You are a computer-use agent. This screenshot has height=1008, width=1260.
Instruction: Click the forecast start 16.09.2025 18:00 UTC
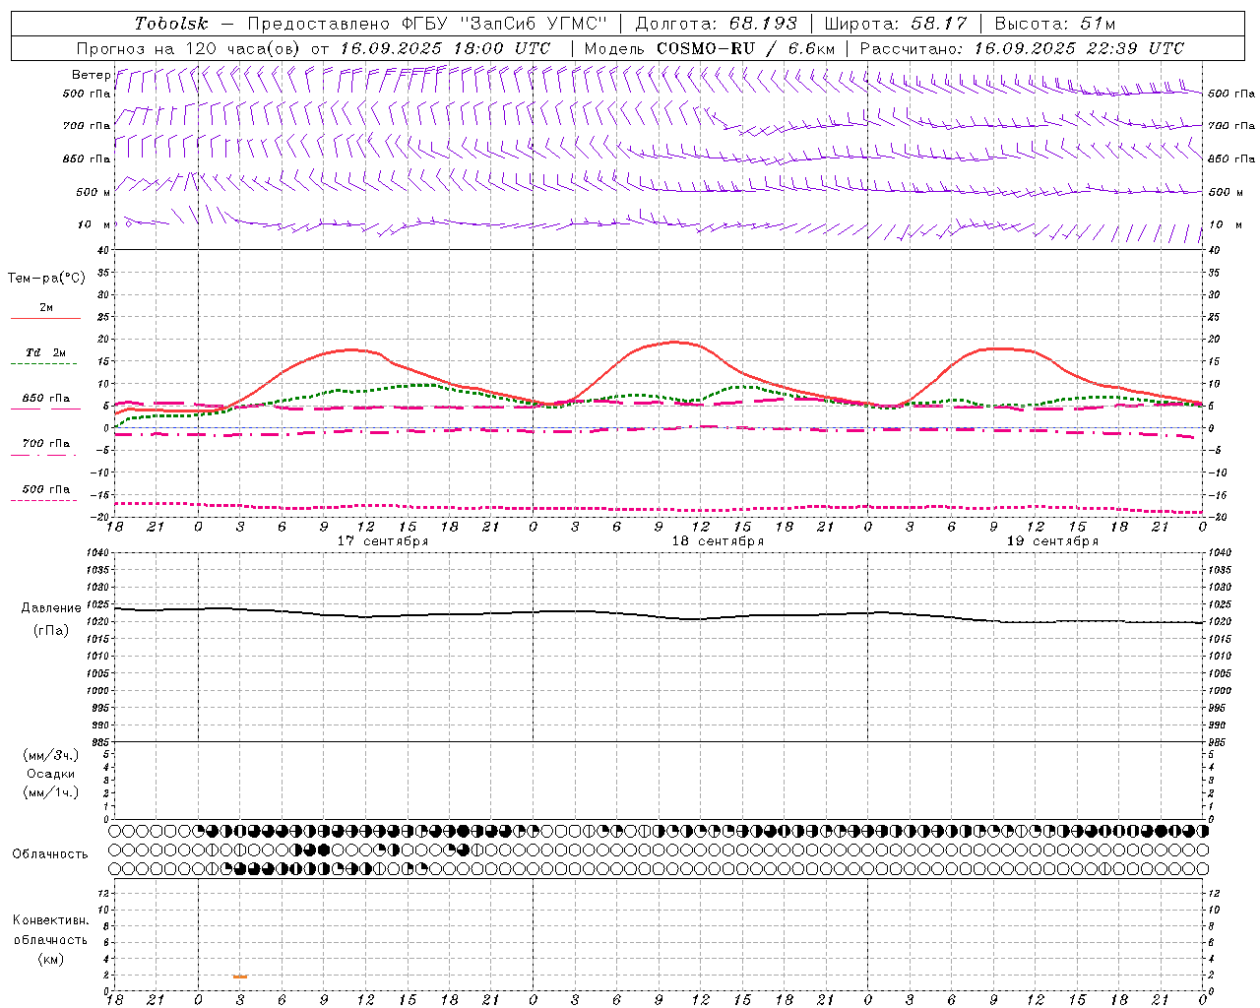click(445, 48)
